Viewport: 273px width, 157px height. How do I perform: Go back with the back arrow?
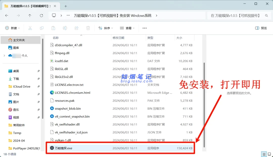click(7, 15)
